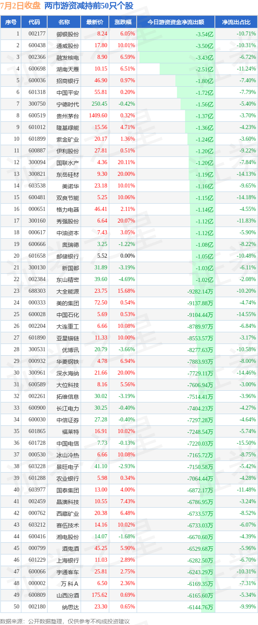
Task: Click stock name 国泰集团
Action: click(68, 490)
